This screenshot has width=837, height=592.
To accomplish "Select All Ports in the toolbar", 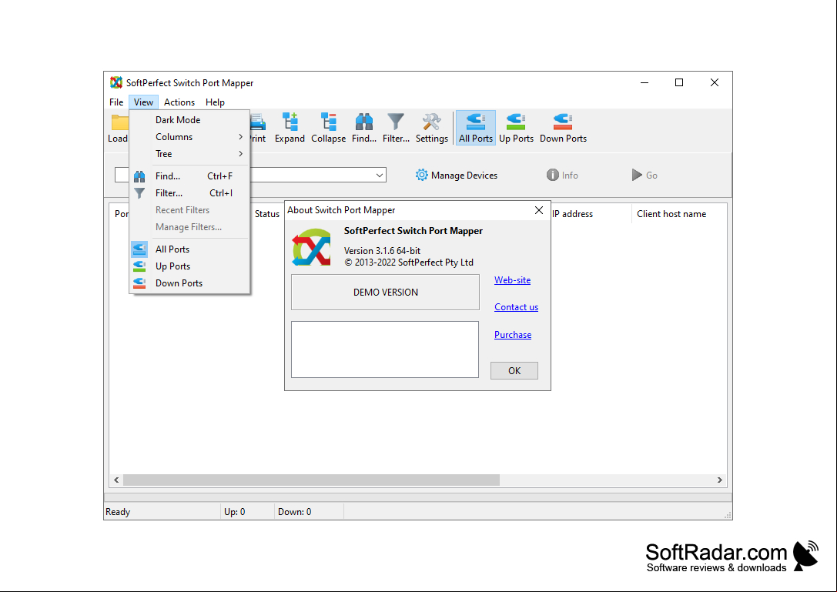I will coord(476,128).
